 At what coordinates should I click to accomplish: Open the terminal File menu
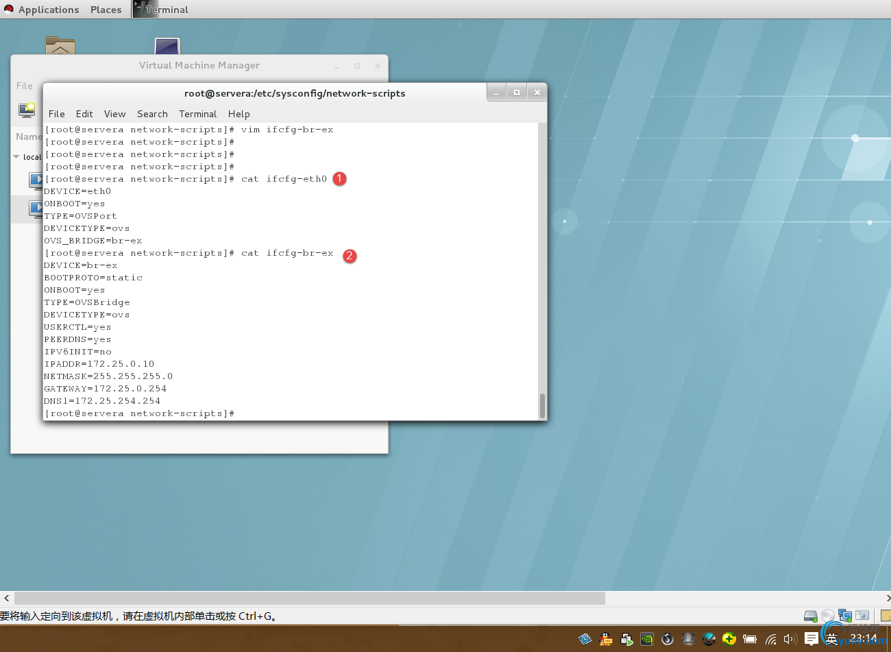point(57,114)
